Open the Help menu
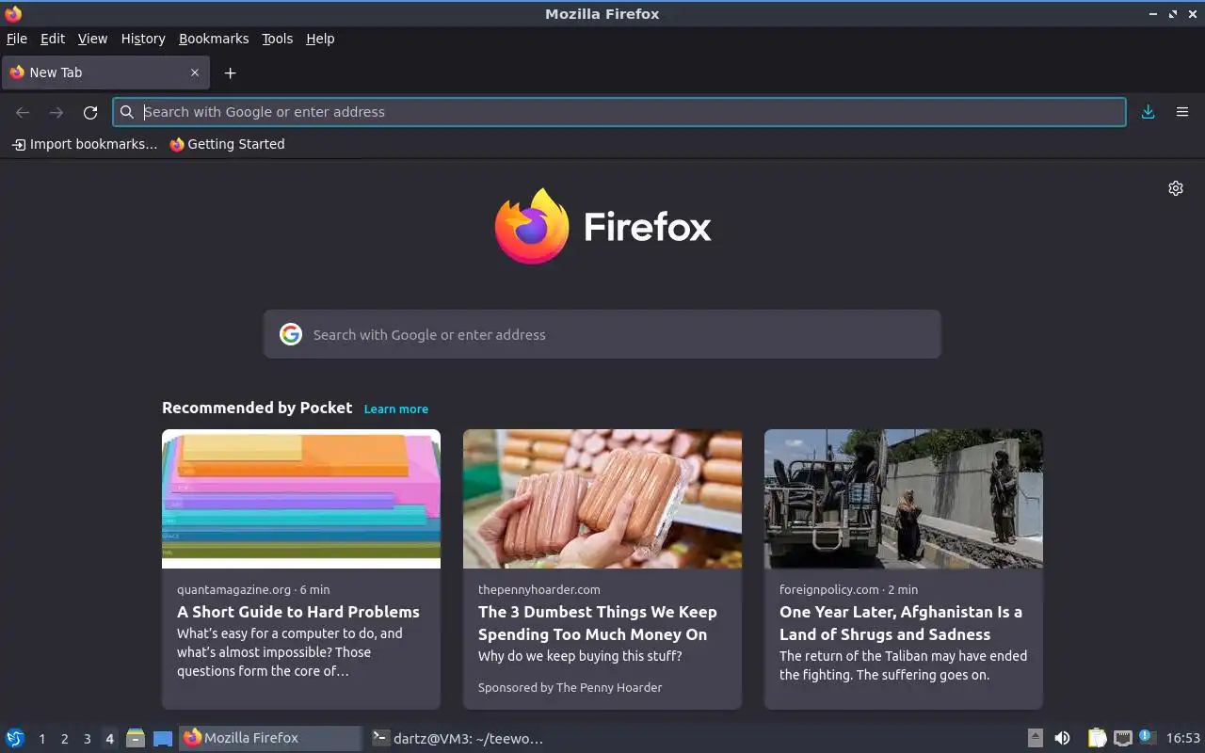 [320, 39]
